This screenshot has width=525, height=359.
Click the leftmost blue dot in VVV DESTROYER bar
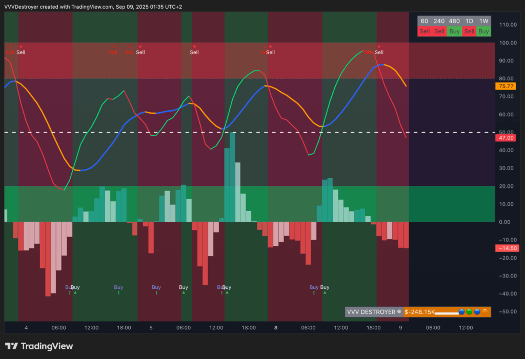click(461, 312)
